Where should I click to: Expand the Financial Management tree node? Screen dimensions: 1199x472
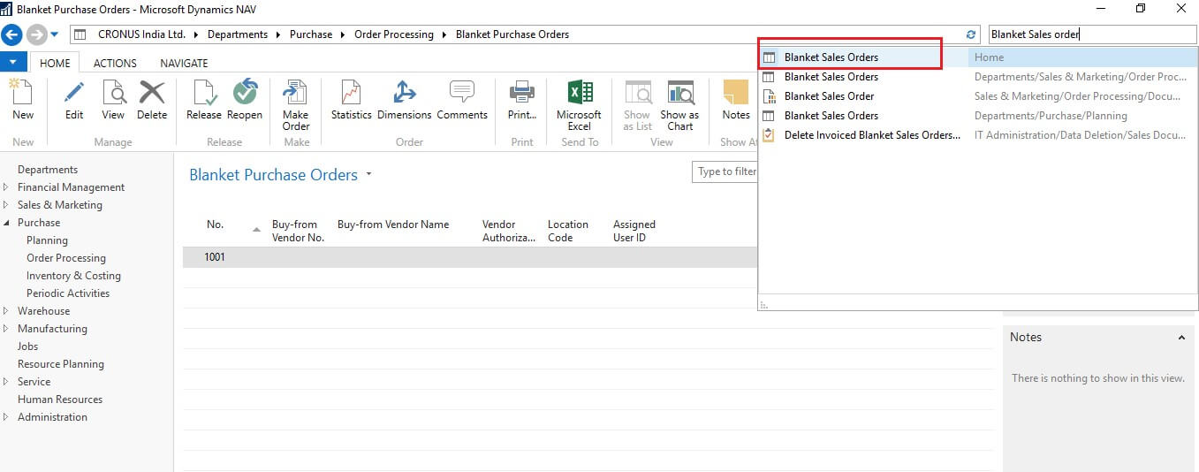pos(7,187)
